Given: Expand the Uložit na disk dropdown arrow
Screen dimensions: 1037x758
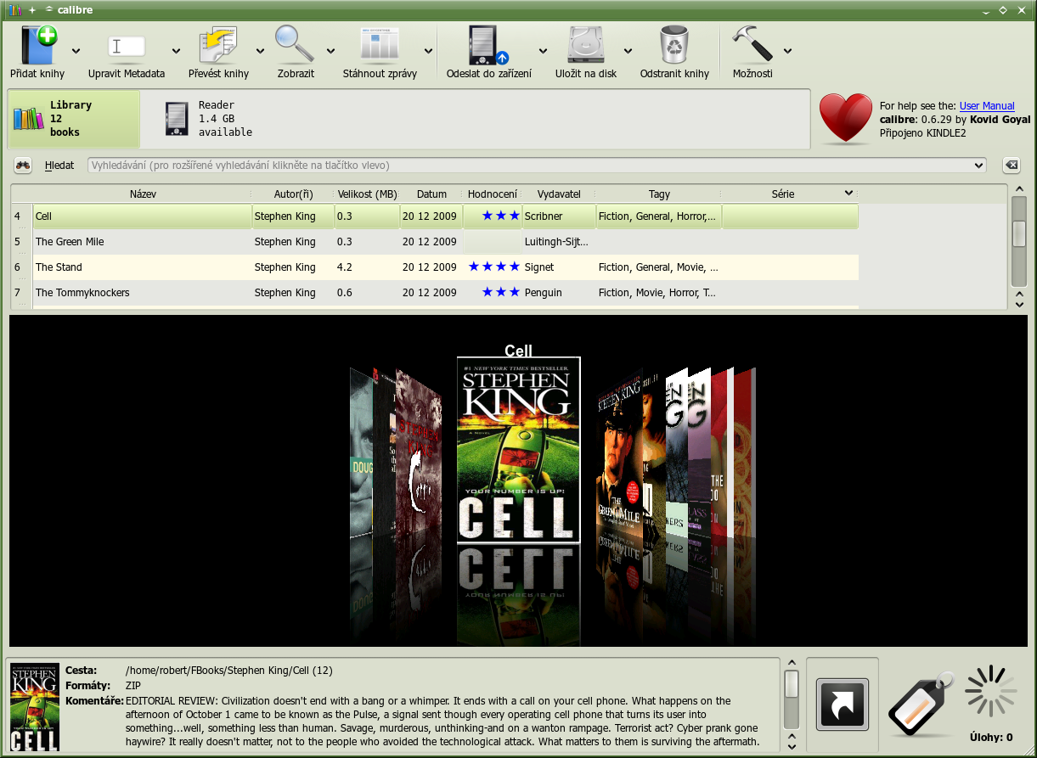Looking at the screenshot, I should tap(628, 51).
